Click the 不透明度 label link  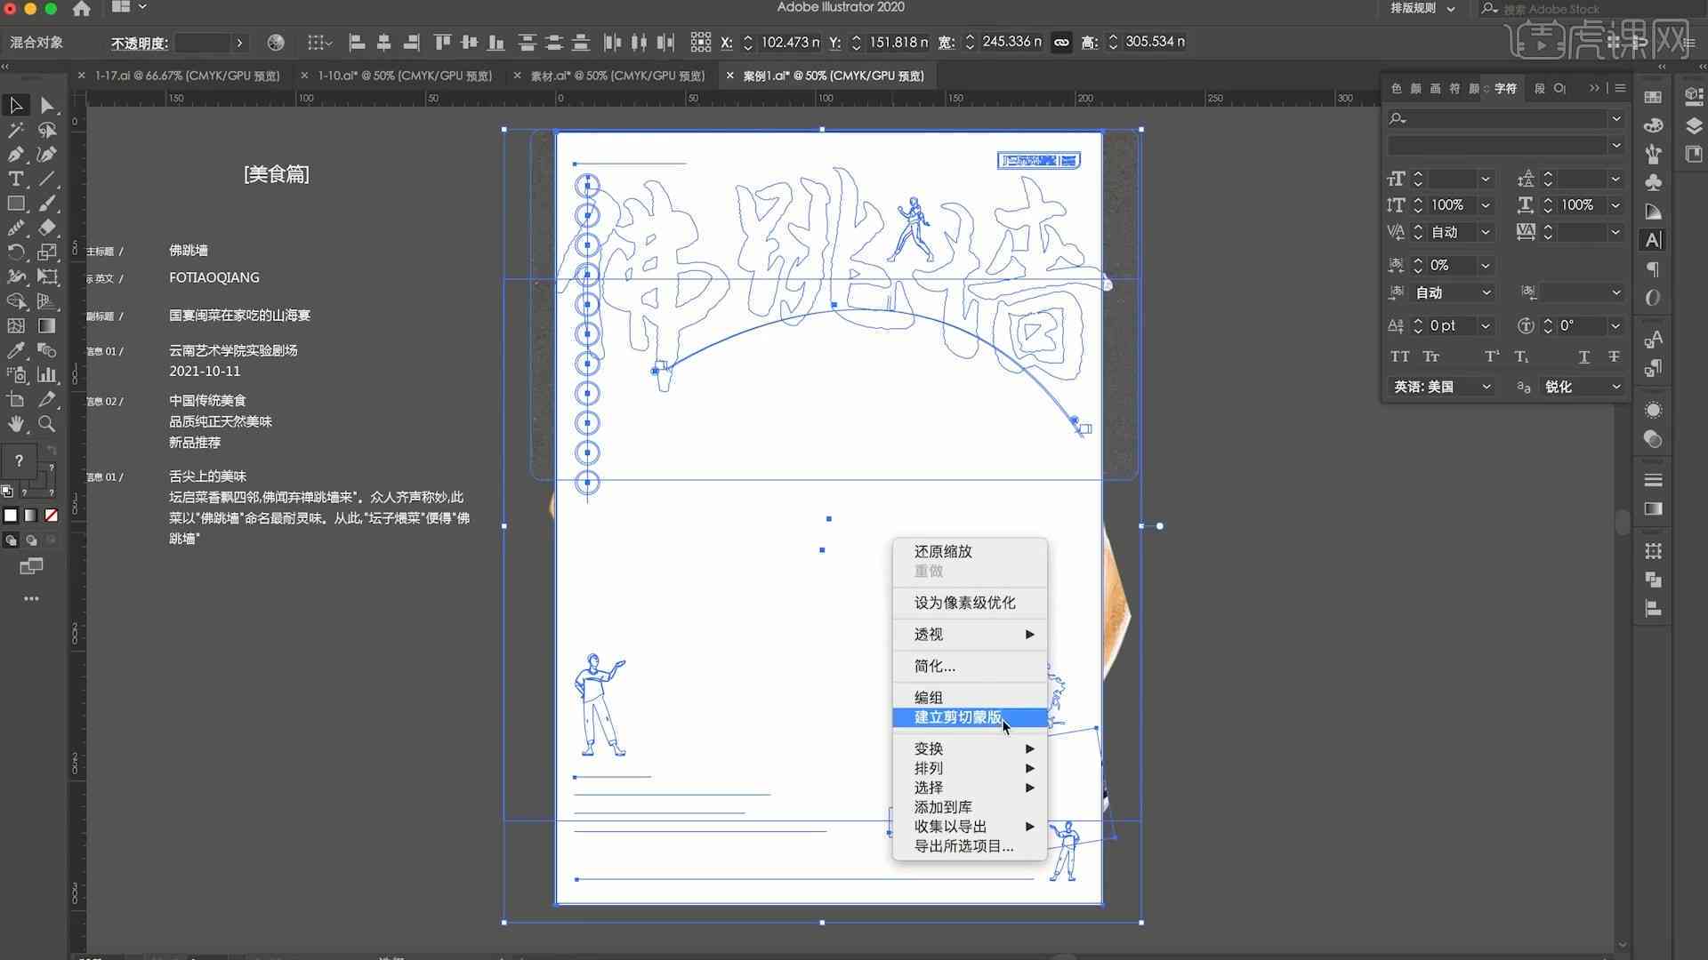point(140,43)
